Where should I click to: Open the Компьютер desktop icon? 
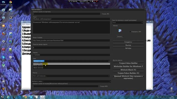pos(3,3)
